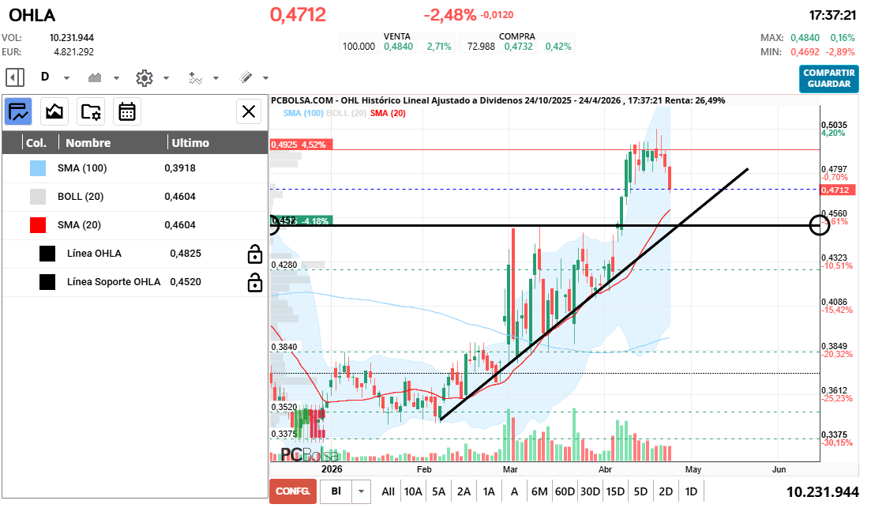Viewport: 871px width, 508px height.
Task: Click the OHLA ticker title
Action: (x=32, y=15)
